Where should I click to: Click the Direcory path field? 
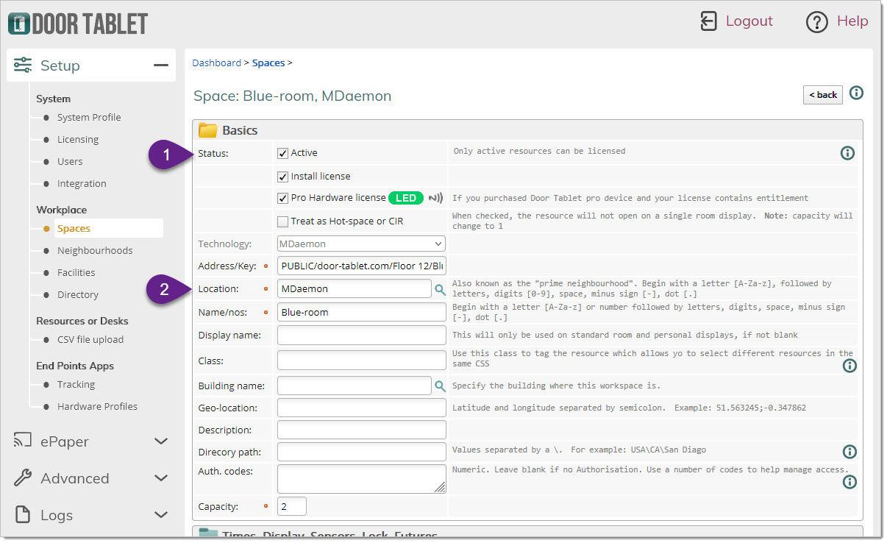(x=362, y=452)
